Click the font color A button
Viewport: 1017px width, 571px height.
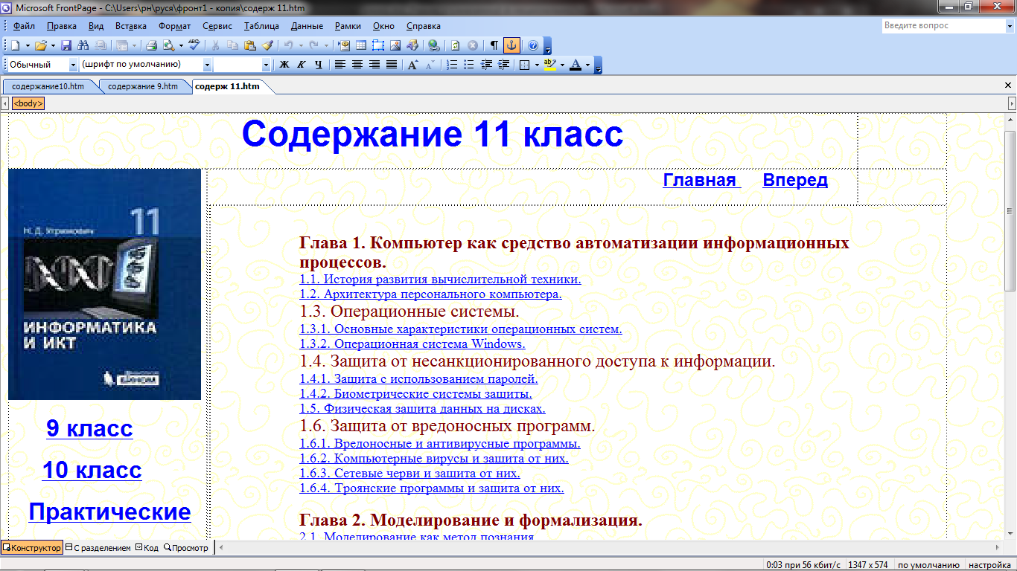coord(576,65)
